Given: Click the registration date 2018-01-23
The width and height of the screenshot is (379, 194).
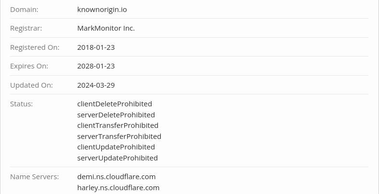Looking at the screenshot, I should point(96,47).
